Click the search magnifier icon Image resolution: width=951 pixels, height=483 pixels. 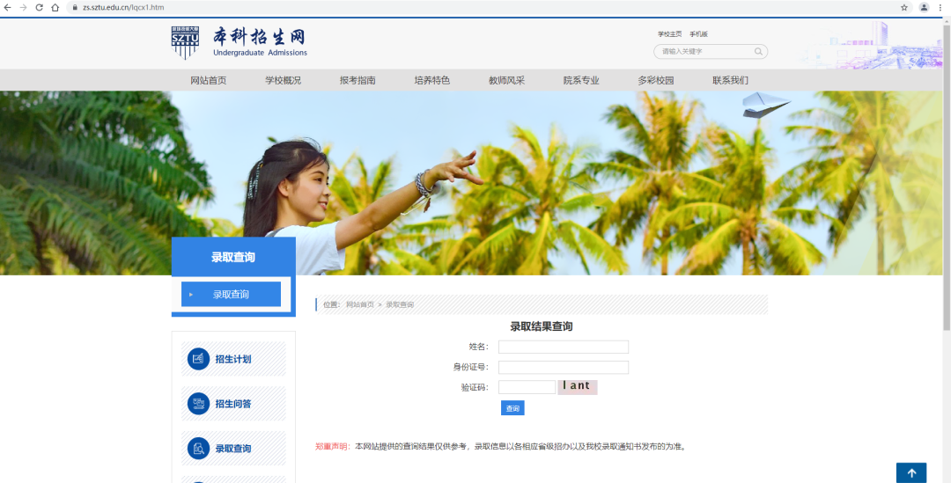point(758,52)
